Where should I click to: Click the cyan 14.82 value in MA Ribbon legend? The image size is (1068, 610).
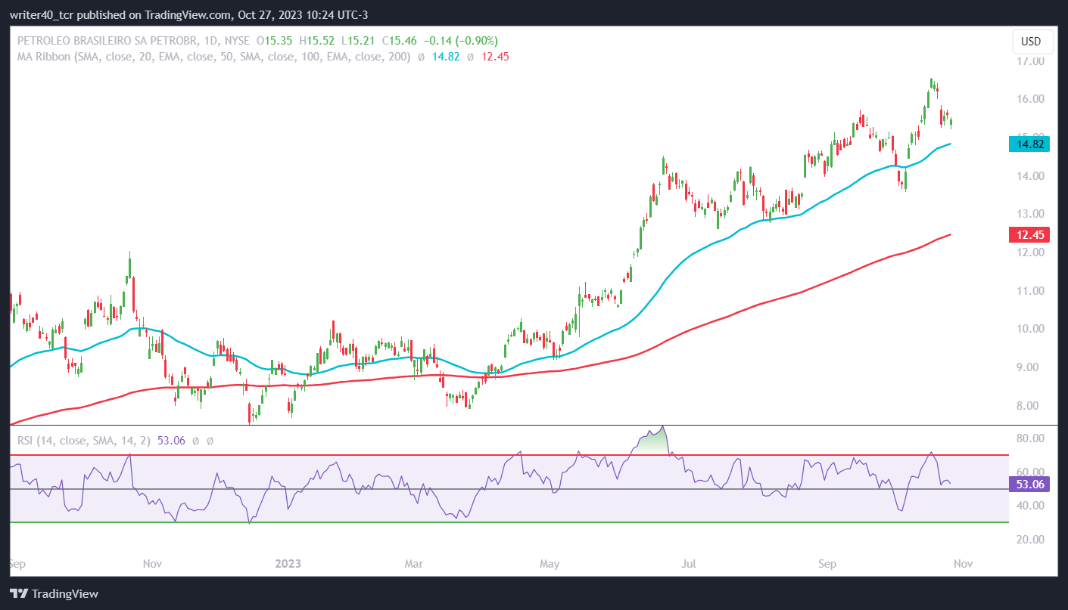(x=445, y=57)
